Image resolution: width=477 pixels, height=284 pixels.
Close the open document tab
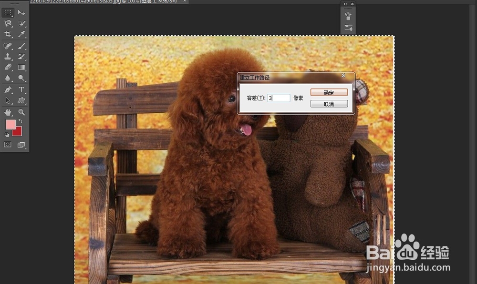pos(184,1)
